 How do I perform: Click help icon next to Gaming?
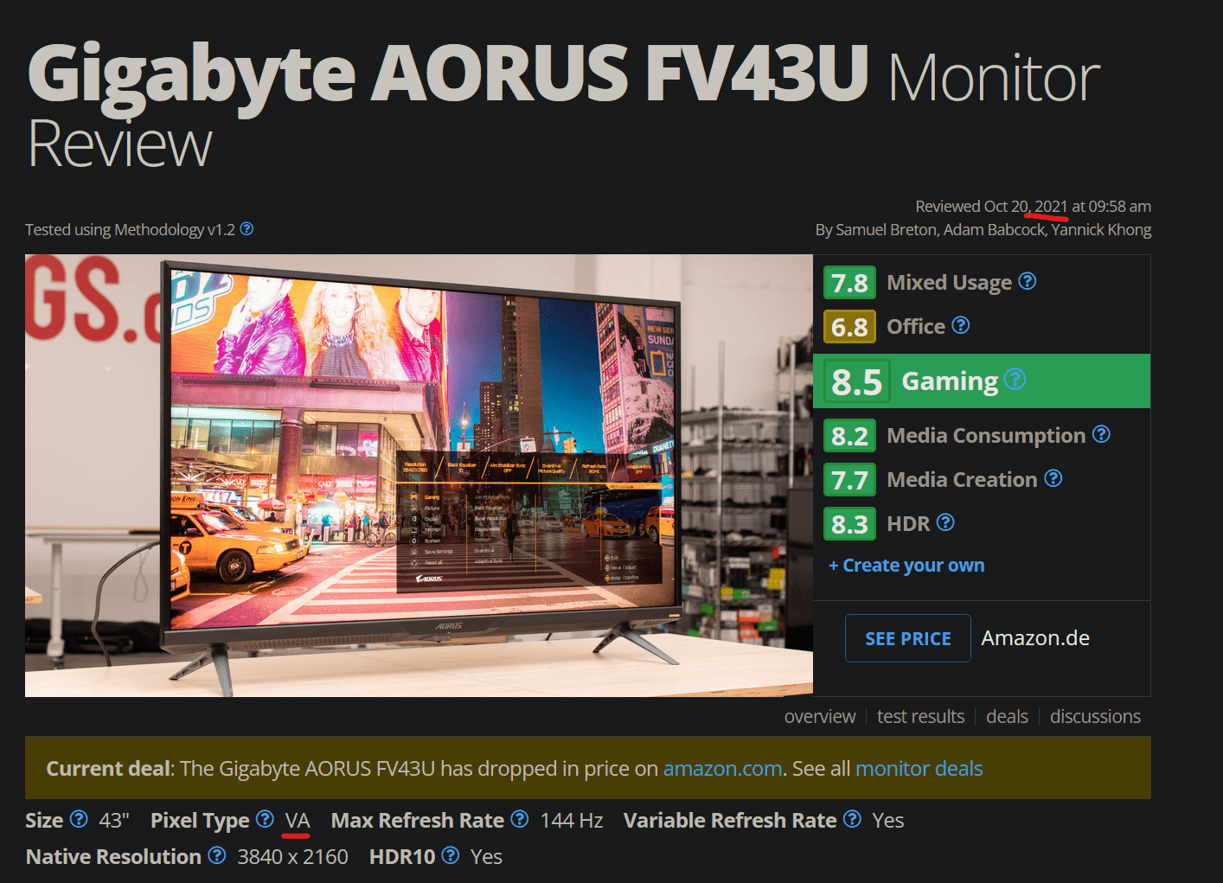click(1015, 380)
